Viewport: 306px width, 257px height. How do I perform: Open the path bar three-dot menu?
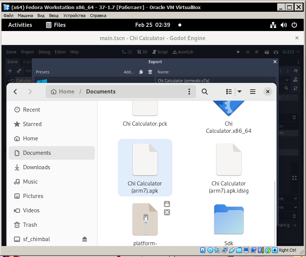pyautogui.click(x=189, y=92)
